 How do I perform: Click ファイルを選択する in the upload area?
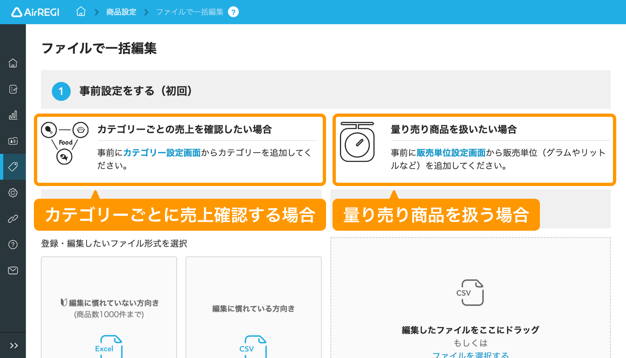(469, 356)
